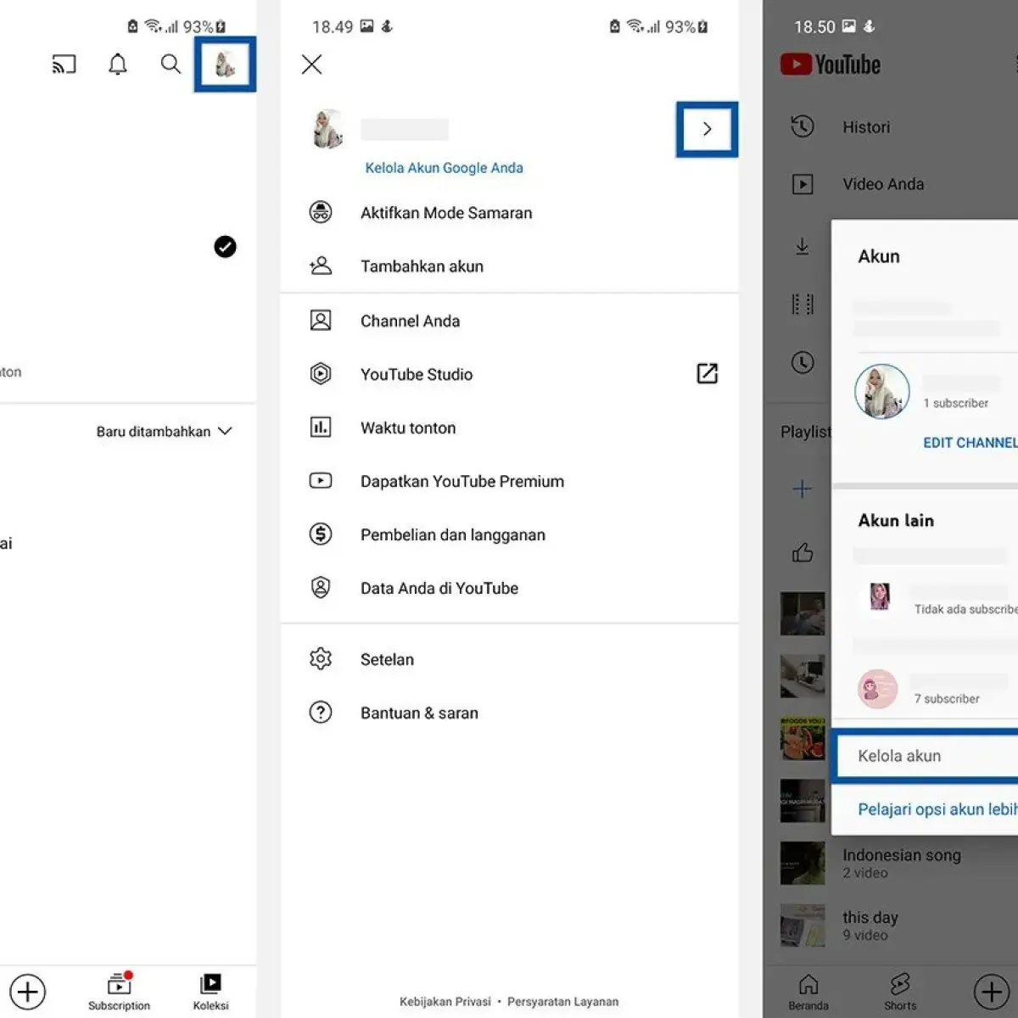Switch to the Subscription tab
The width and height of the screenshot is (1018, 1018).
(x=119, y=992)
